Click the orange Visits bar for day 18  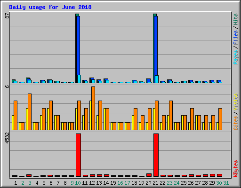click(136, 119)
